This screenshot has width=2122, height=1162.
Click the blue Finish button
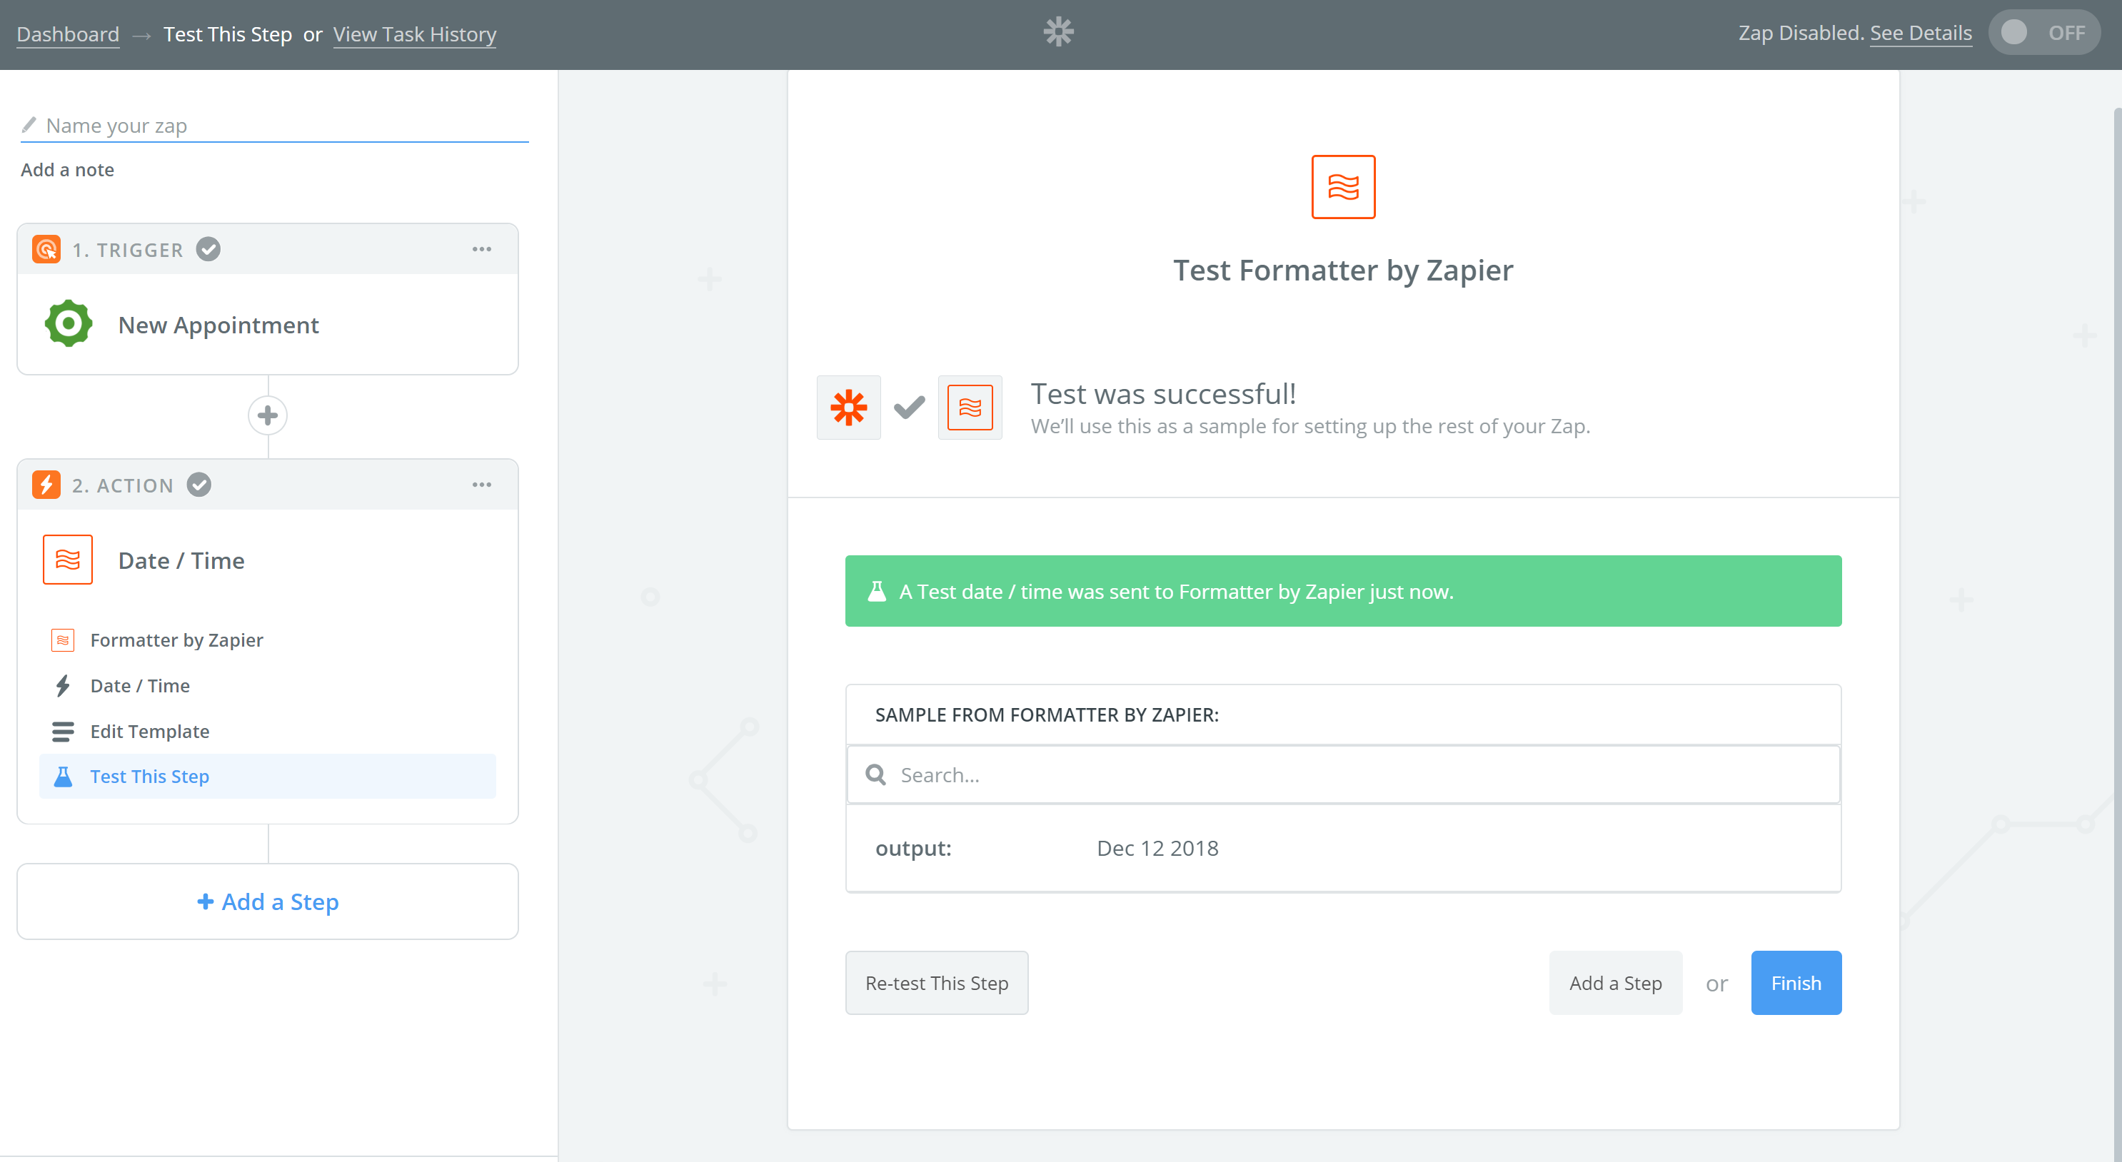1796,984
